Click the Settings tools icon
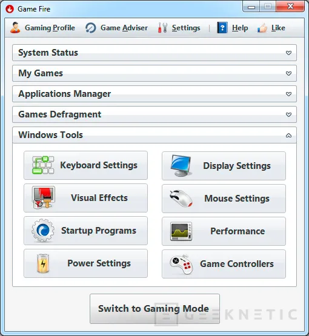This screenshot has height=336, width=309. [163, 28]
